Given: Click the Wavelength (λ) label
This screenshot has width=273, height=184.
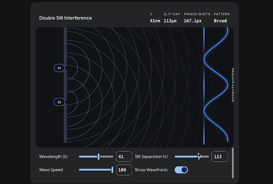Looking at the screenshot, I should click(x=53, y=156).
